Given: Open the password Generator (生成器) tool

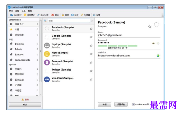Looking at the screenshot, I should [85, 15].
